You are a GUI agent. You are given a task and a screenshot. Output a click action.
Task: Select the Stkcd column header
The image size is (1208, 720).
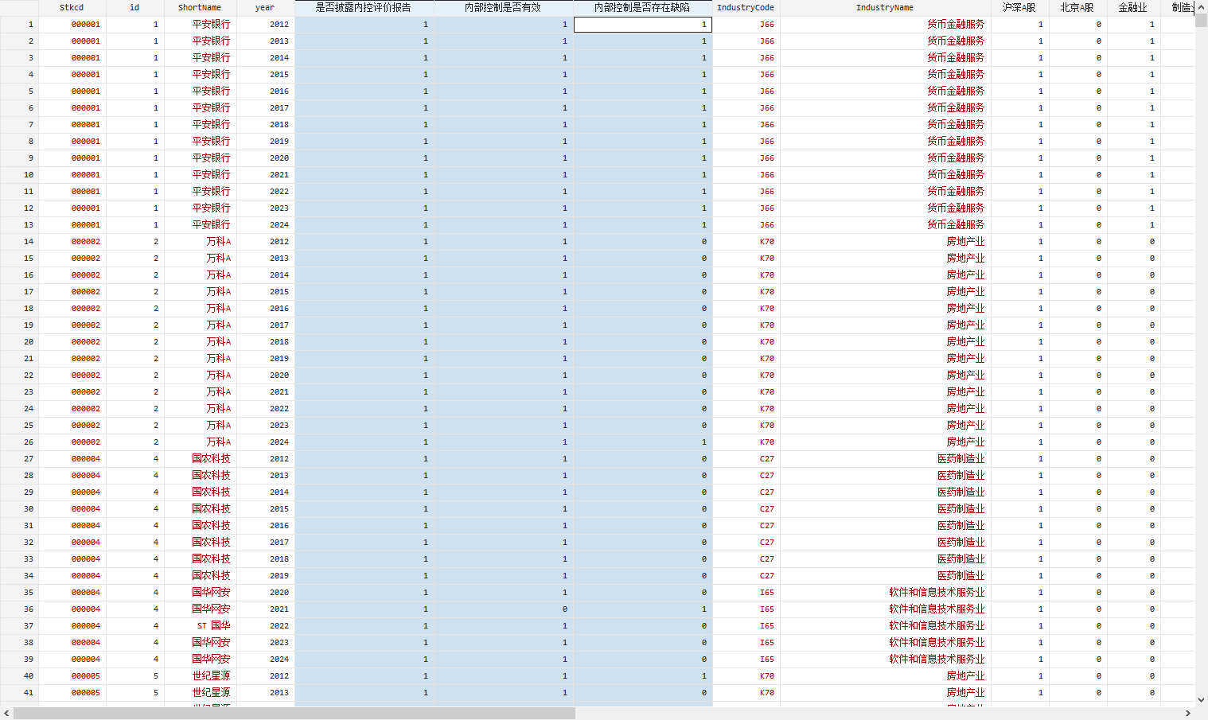point(72,8)
